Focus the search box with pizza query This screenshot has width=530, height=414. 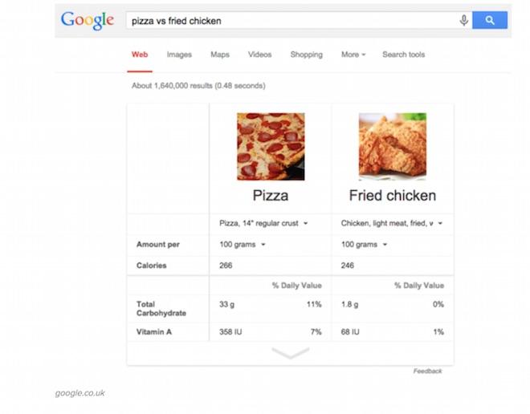292,21
